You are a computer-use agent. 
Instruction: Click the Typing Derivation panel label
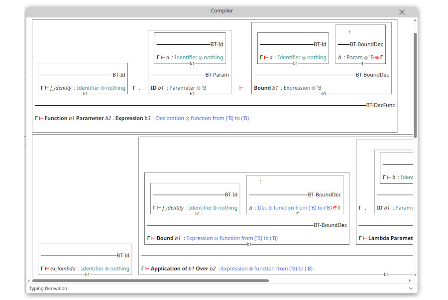coord(48,289)
